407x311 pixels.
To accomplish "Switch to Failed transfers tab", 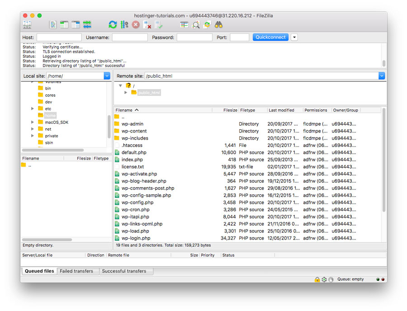I will 76,271.
